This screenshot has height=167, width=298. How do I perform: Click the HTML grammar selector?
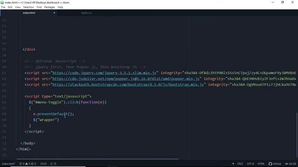261,164
